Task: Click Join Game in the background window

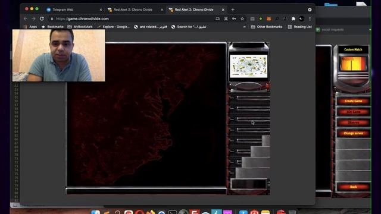Action: click(x=353, y=112)
